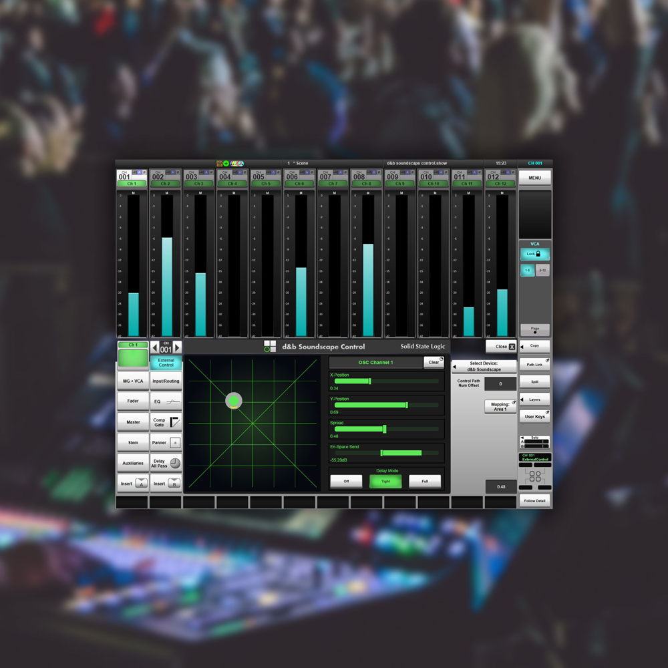Open Mapping Area 1 selector

500,406
